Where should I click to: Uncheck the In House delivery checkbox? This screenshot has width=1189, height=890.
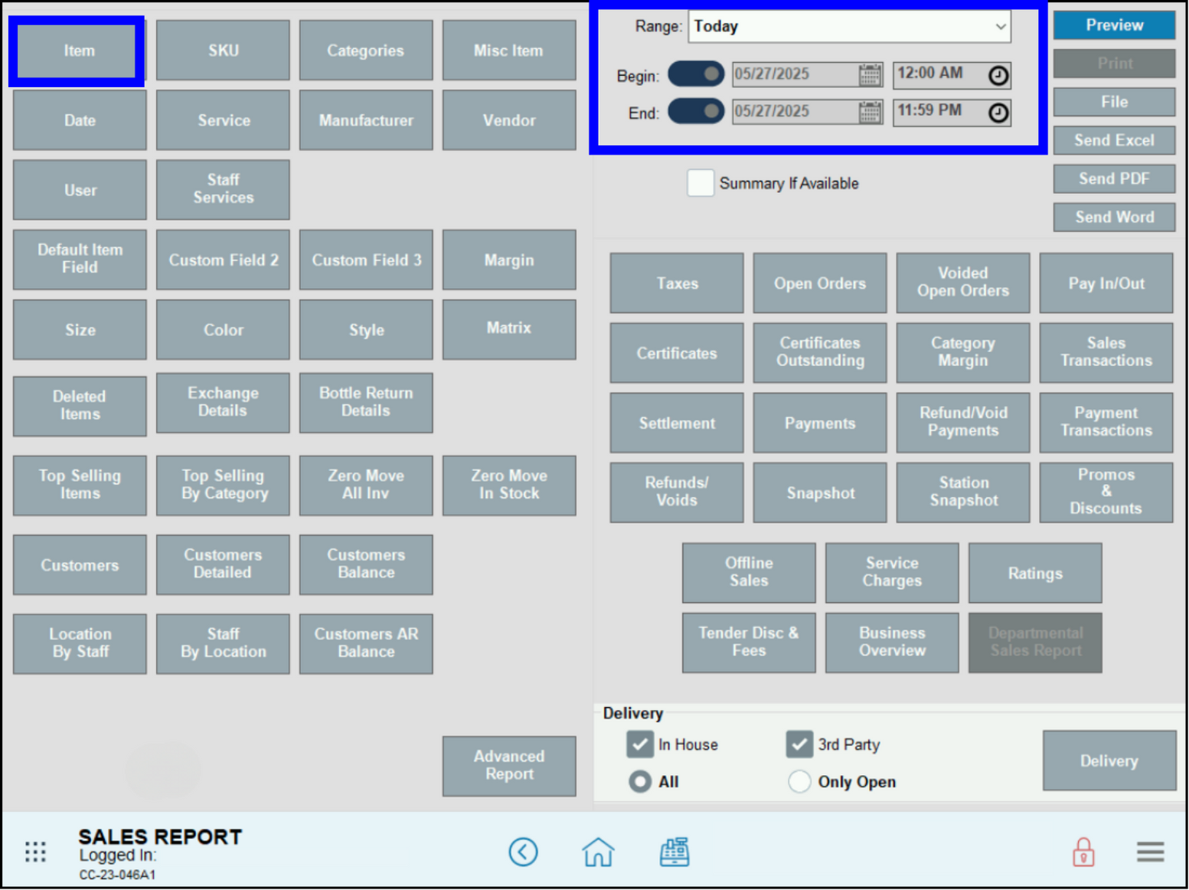coord(640,744)
